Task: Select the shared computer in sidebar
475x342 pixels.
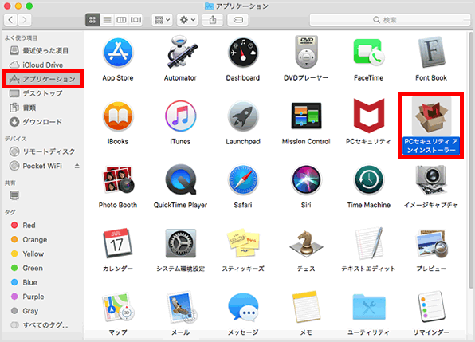Action: tap(14, 195)
